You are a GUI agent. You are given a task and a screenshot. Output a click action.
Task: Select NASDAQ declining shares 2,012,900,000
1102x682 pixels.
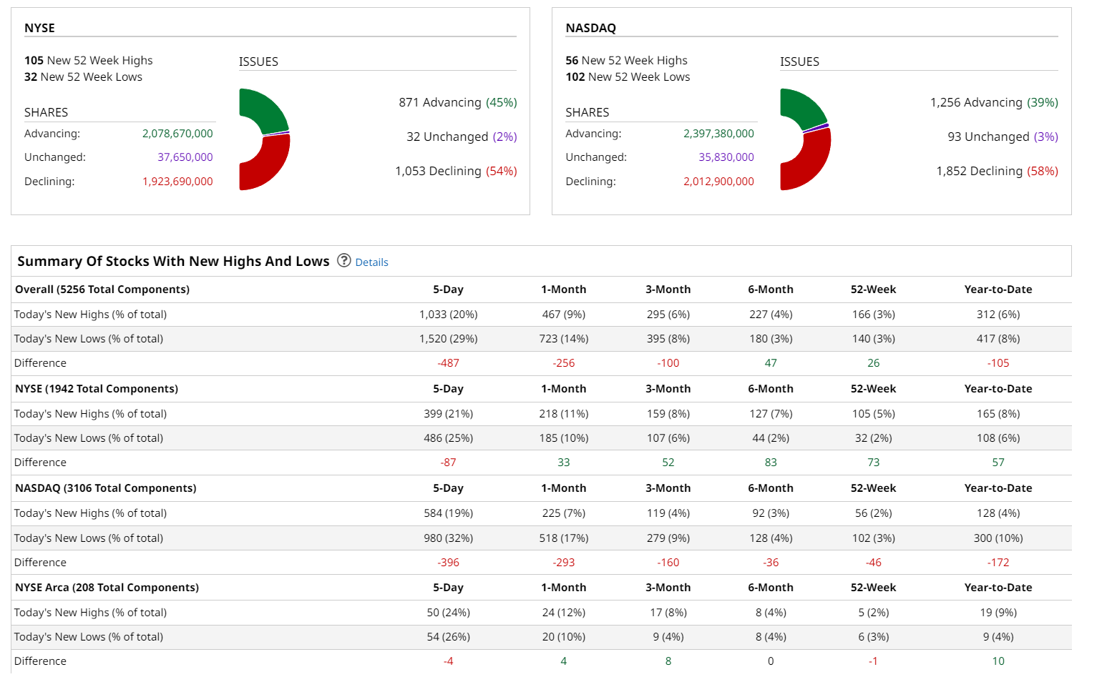pyautogui.click(x=718, y=182)
